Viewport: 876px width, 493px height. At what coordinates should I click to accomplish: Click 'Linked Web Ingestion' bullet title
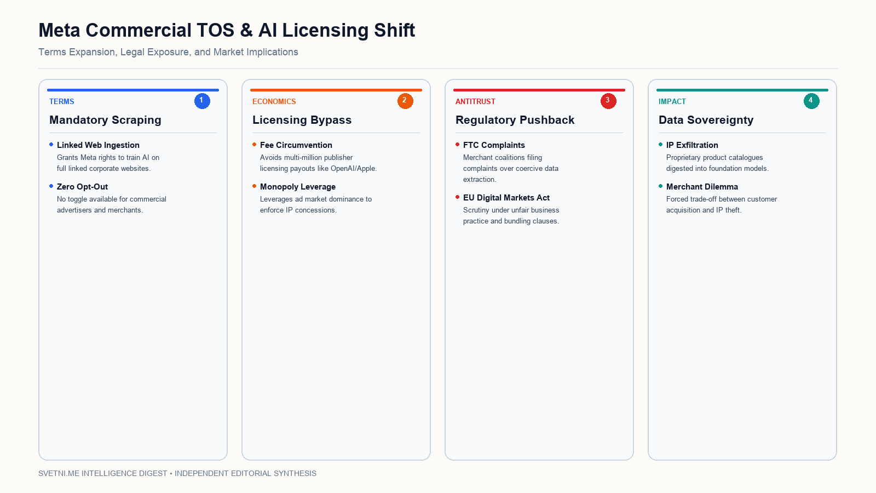click(x=98, y=145)
